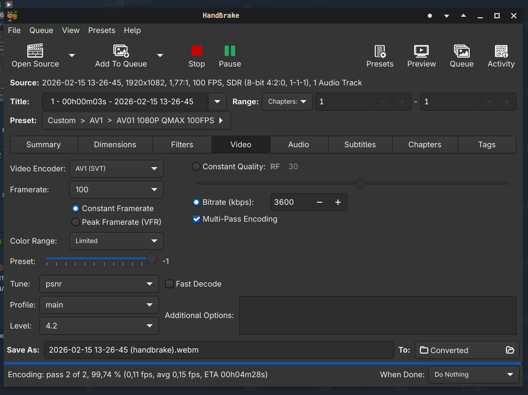
Task: Open the Presets menu in menu bar
Action: (101, 30)
